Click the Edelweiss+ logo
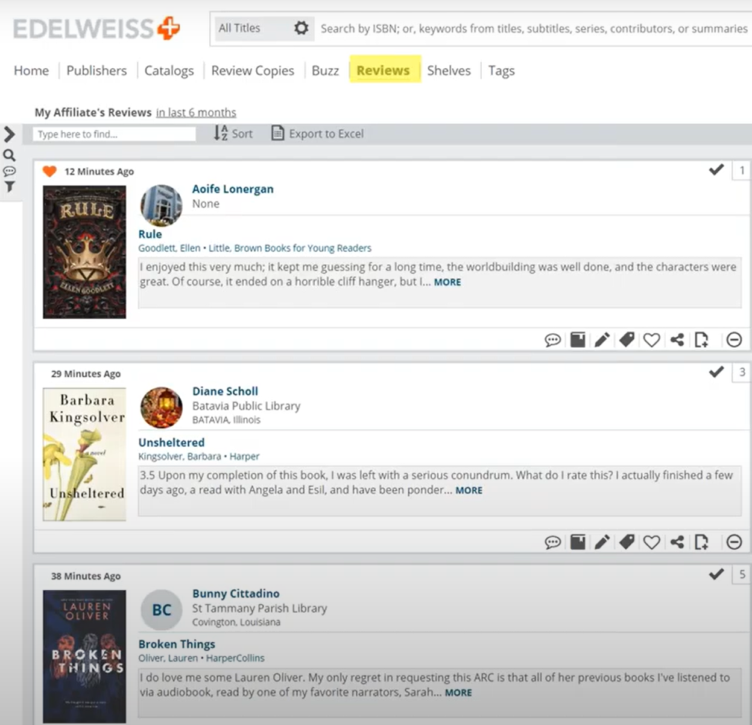This screenshot has height=725, width=752. point(96,28)
